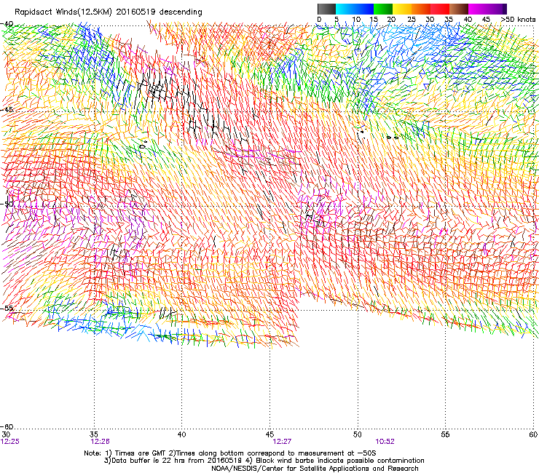539x473 pixels.
Task: Click the longitude label '55' on bottom axis
Action: tap(445, 434)
